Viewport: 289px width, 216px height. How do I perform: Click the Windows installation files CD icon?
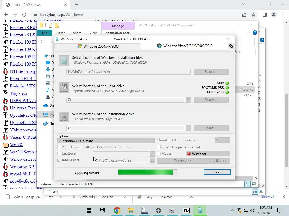pyautogui.click(x=64, y=61)
